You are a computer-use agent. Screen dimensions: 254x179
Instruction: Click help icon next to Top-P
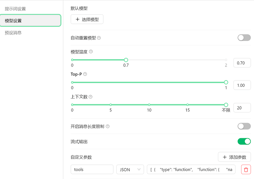coord(85,74)
